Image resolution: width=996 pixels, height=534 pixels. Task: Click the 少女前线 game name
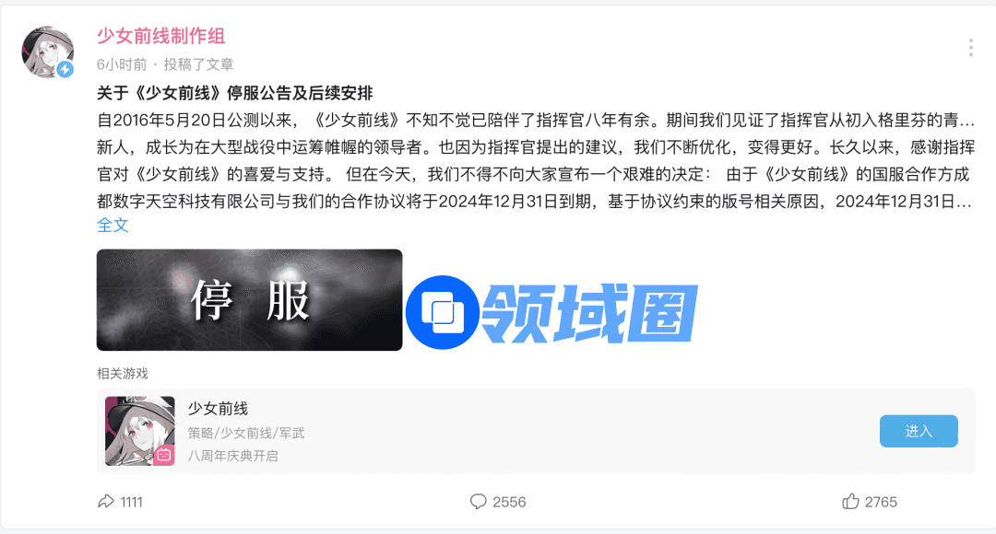point(218,409)
